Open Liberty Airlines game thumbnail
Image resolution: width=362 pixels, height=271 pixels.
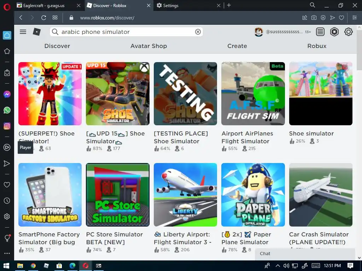pos(185,195)
